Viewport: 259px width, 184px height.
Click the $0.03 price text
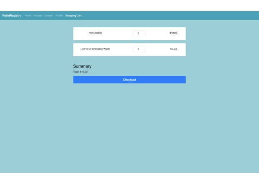pos(173,49)
